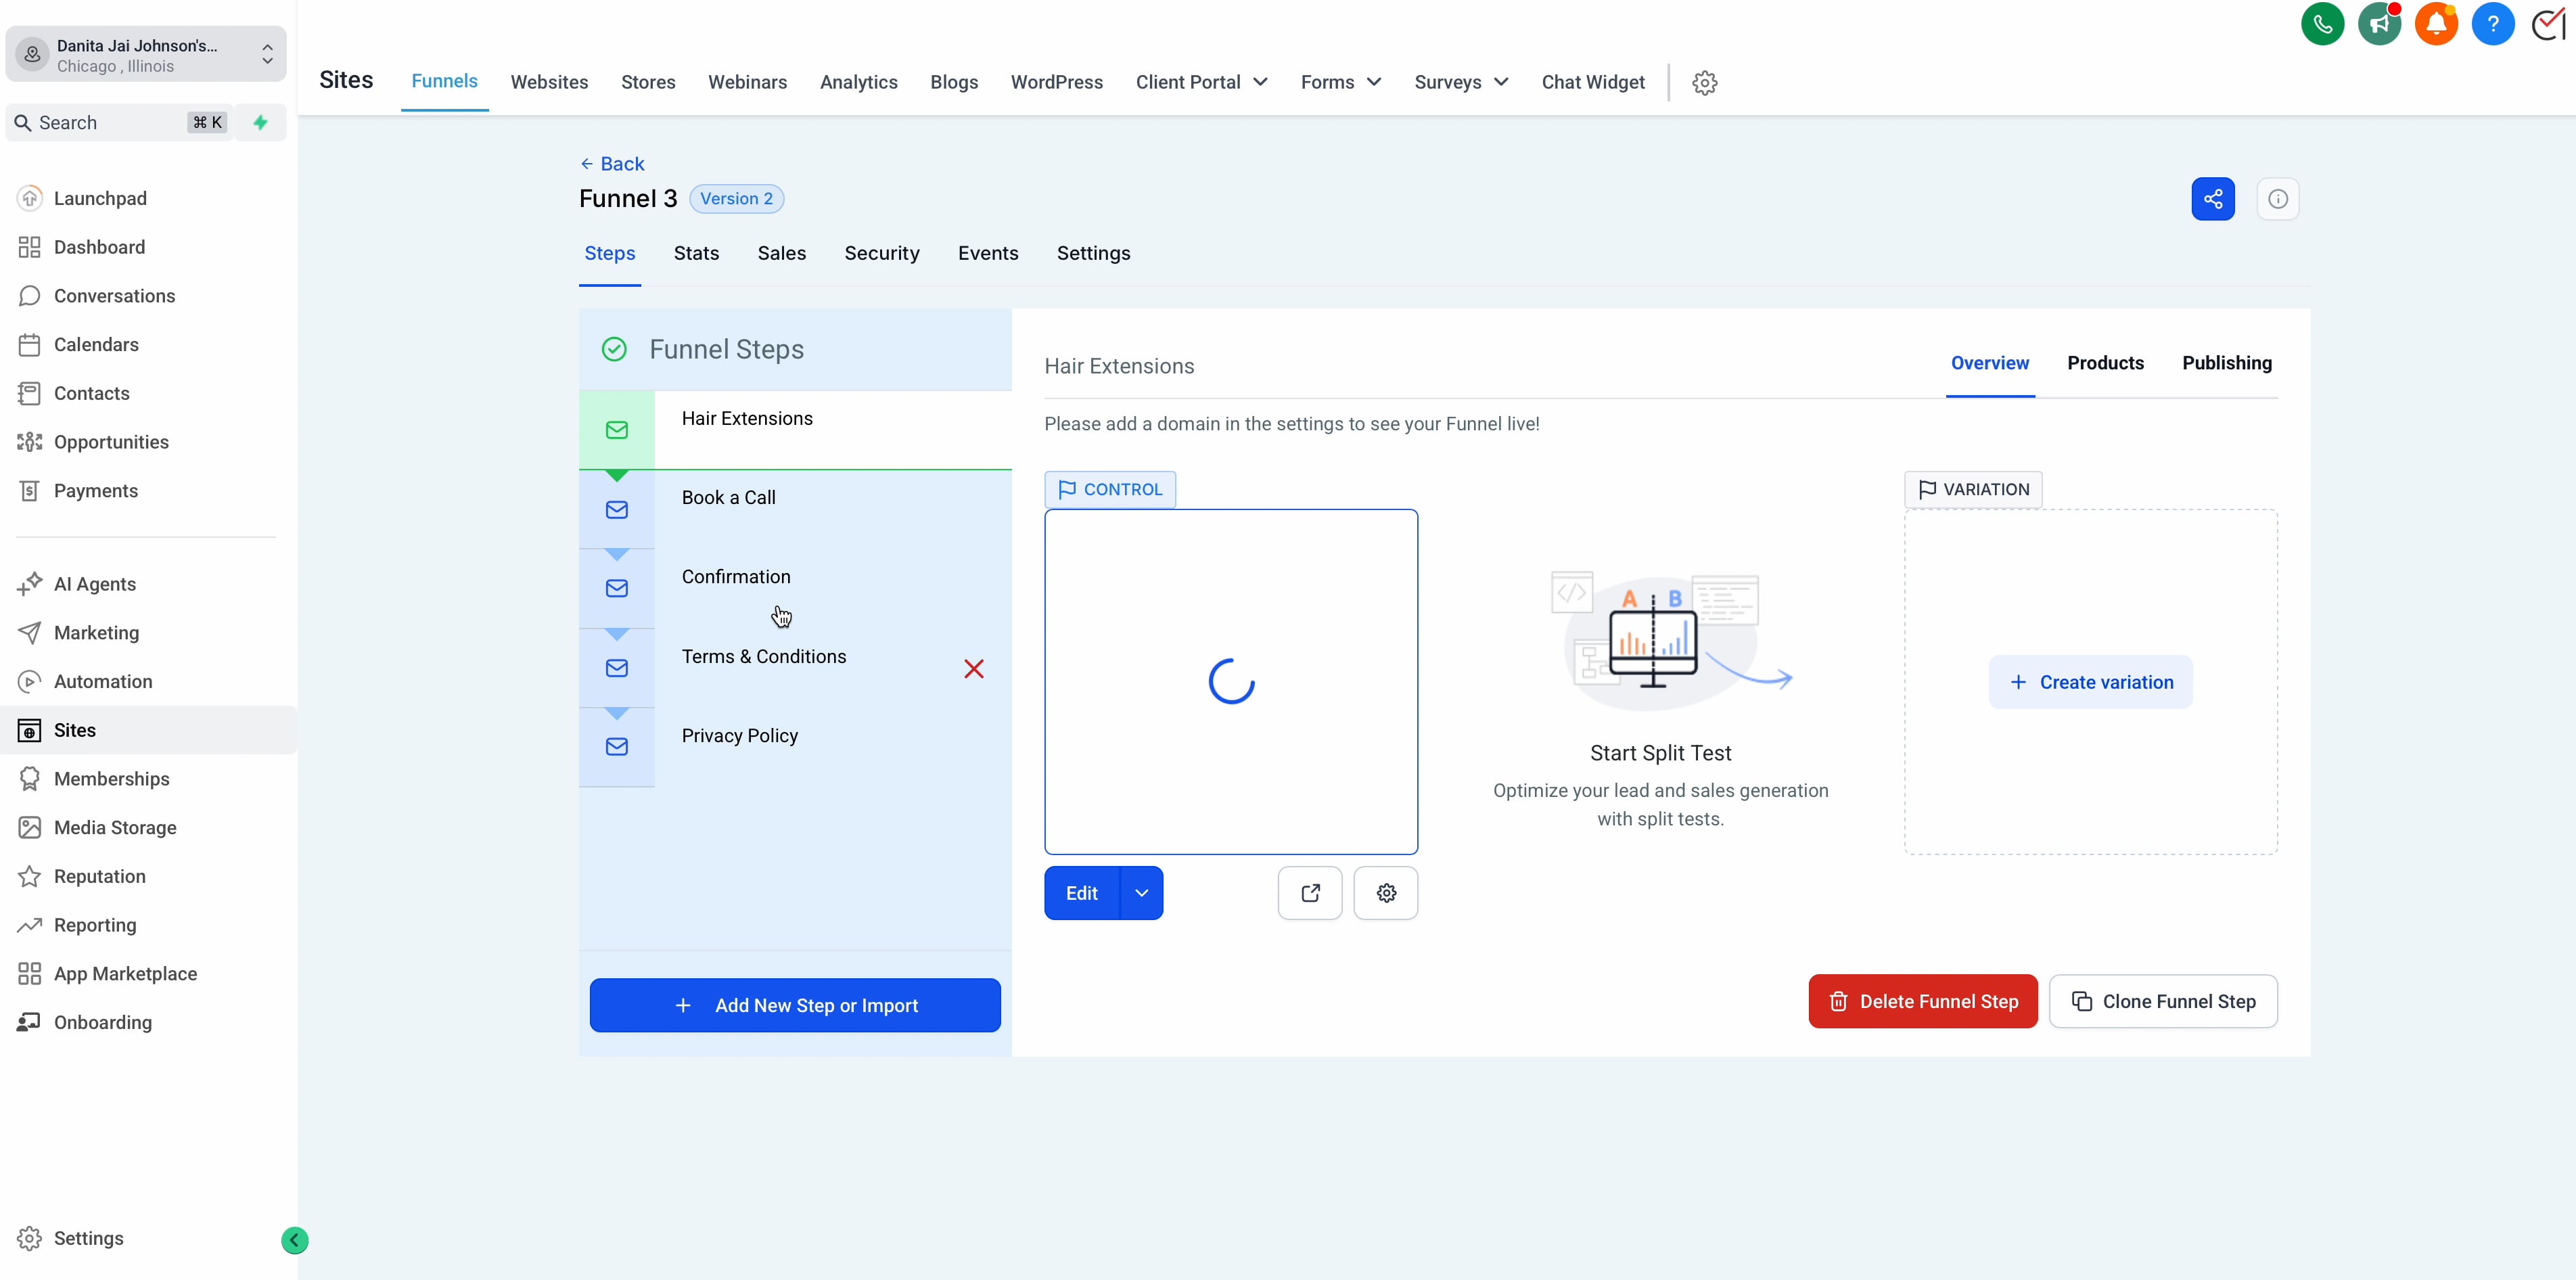Click the Create variation button

point(2090,682)
